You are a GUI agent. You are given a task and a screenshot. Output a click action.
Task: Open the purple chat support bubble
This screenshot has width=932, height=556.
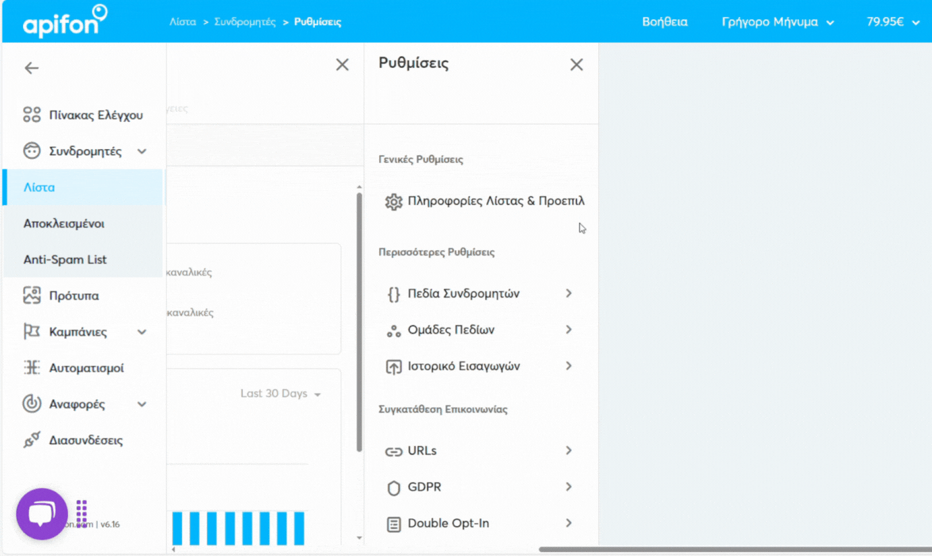(42, 513)
